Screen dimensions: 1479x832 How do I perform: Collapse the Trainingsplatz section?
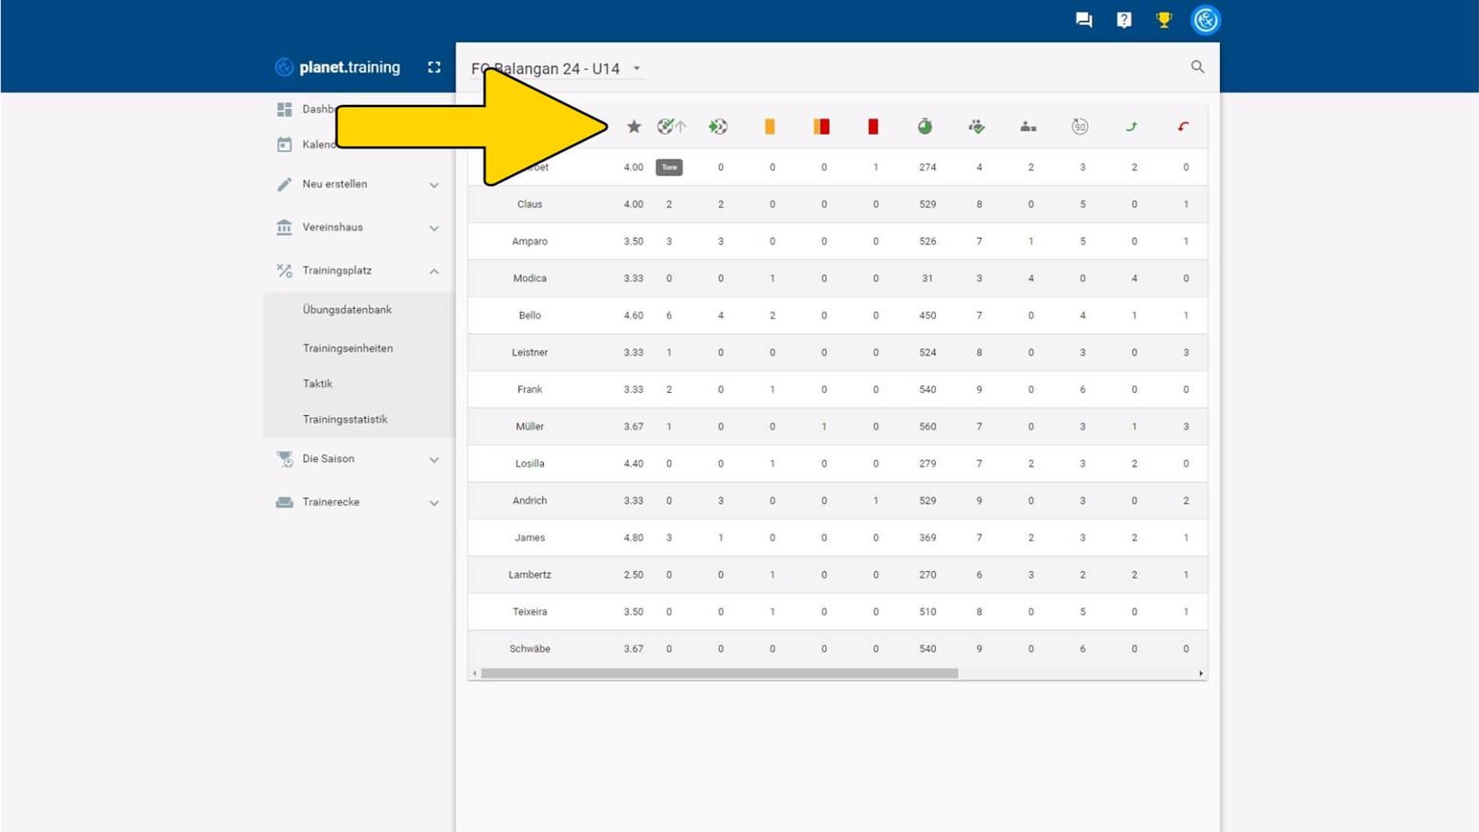[433, 272]
